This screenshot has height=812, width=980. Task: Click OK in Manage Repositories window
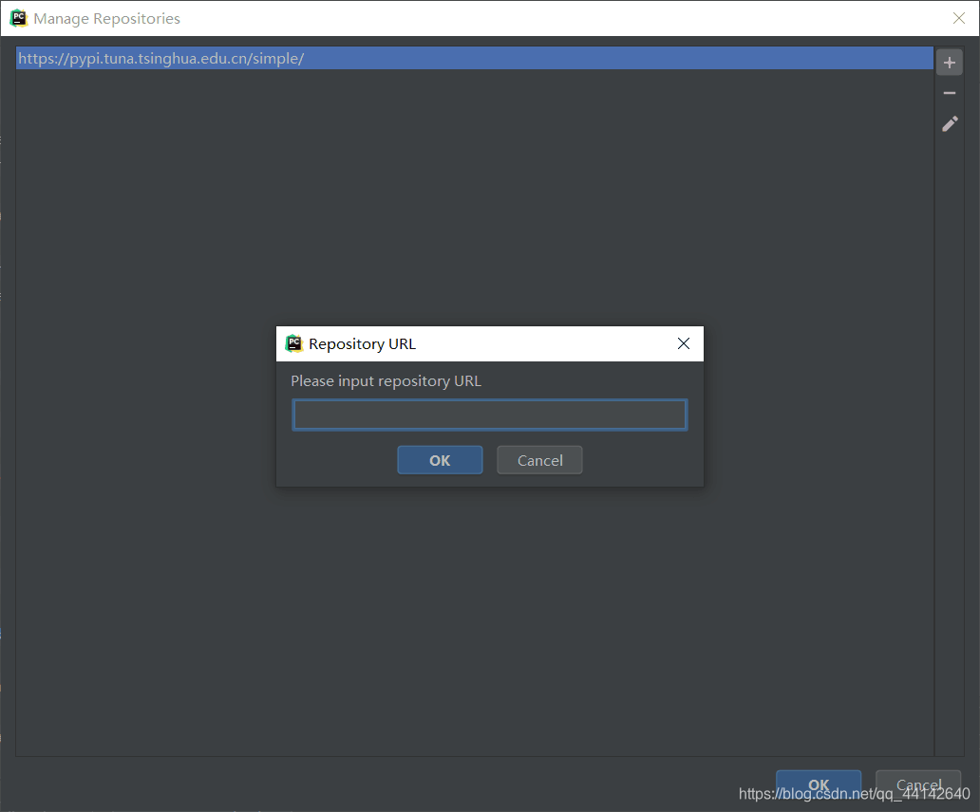pos(819,784)
